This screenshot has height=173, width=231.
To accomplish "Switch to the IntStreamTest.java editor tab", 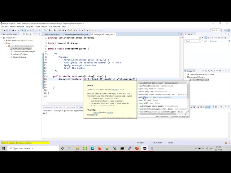I will tap(51, 34).
